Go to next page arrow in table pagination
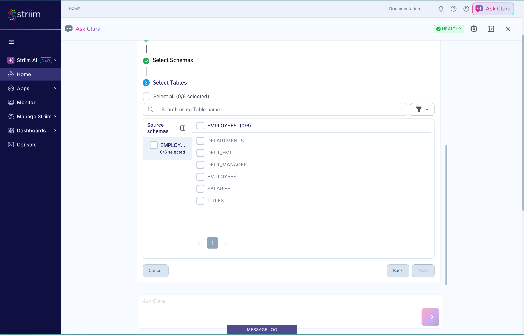This screenshot has height=335, width=524. pos(226,243)
